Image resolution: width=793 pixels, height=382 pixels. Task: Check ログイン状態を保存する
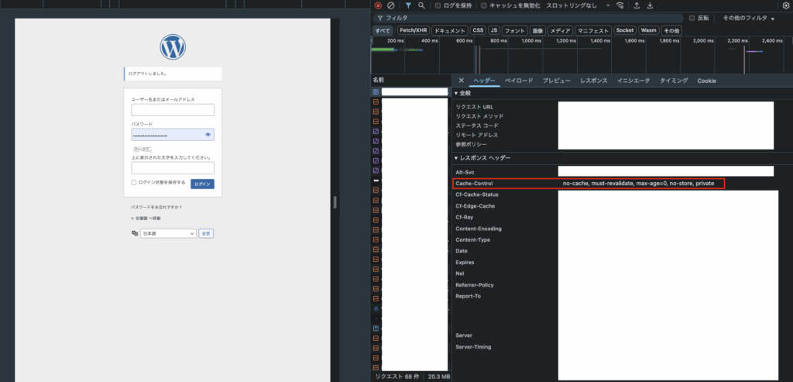click(x=134, y=183)
